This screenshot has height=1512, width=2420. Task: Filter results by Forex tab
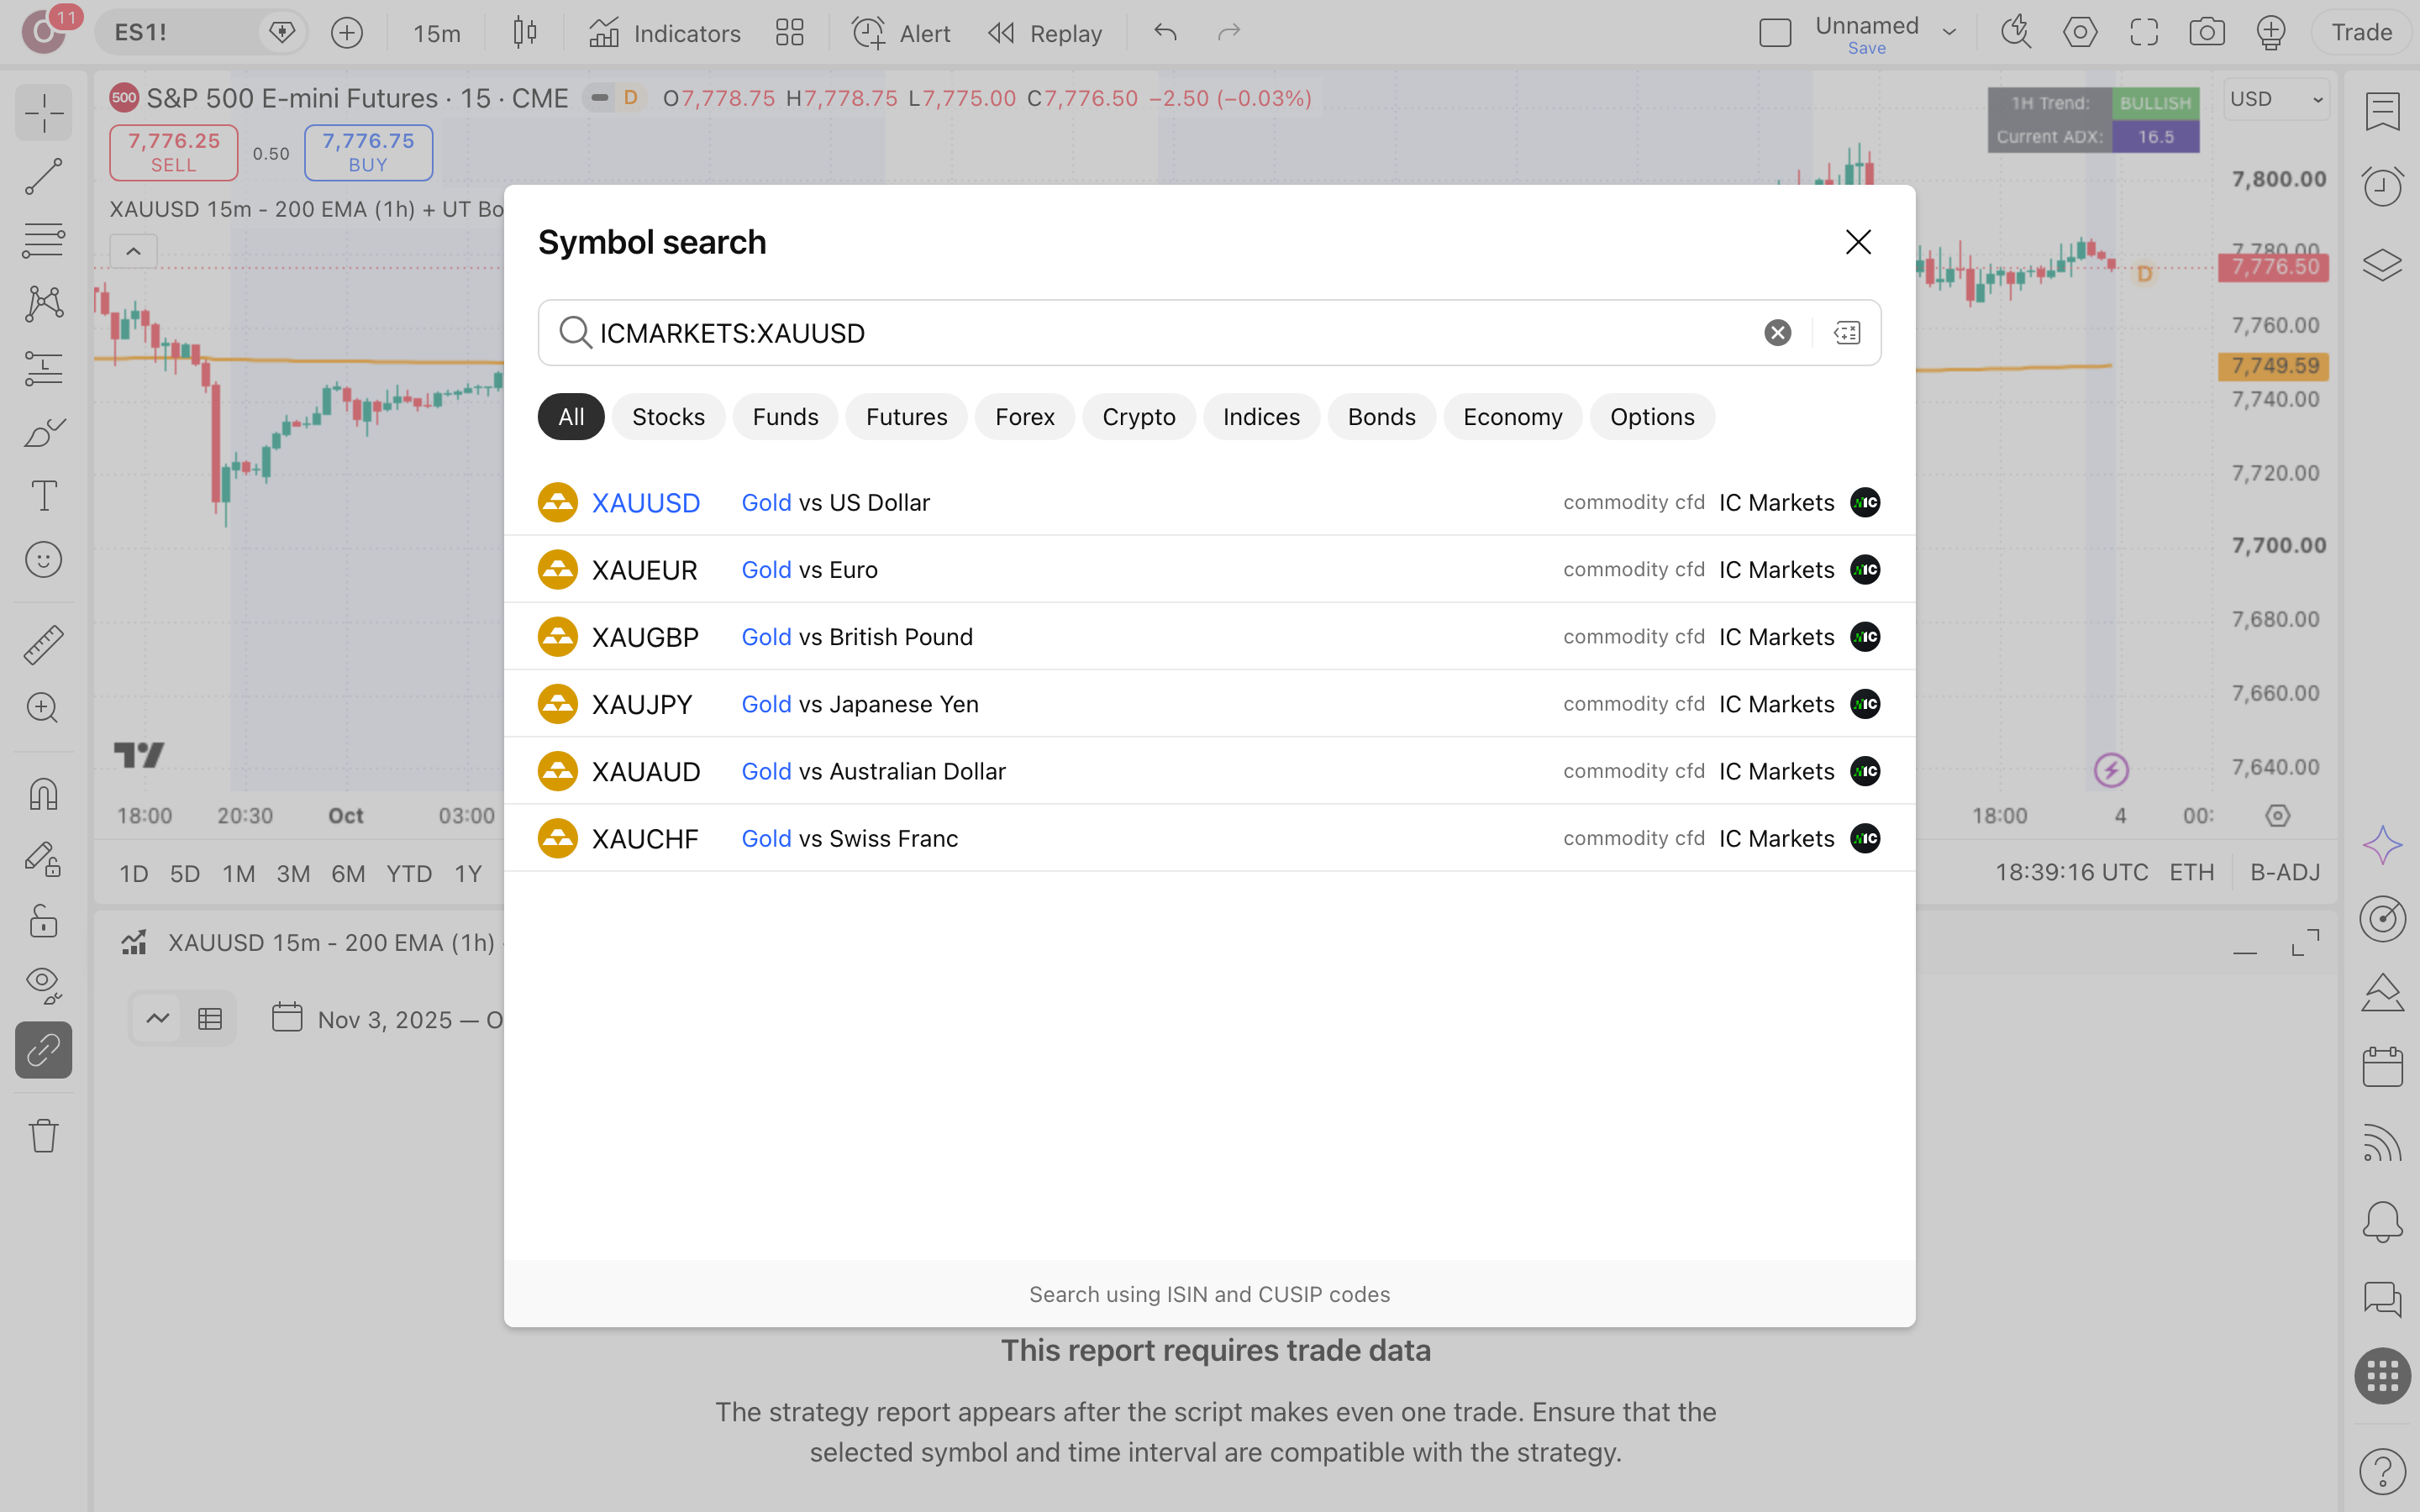(1024, 417)
